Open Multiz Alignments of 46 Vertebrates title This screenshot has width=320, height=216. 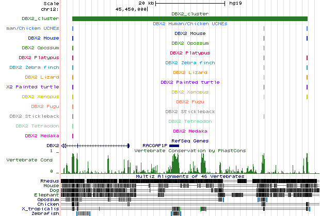tap(190, 176)
